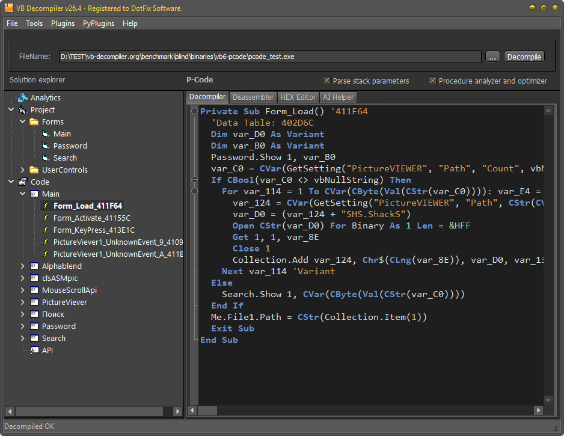
Task: Collapse the Code tree node
Action: pos(11,182)
